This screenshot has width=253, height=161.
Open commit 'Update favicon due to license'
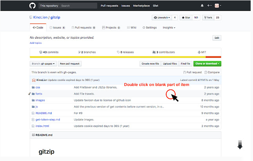tap(102, 100)
